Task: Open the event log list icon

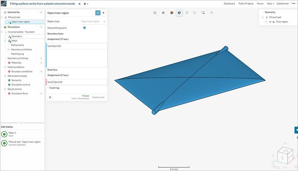Action: pyautogui.click(x=50, y=97)
